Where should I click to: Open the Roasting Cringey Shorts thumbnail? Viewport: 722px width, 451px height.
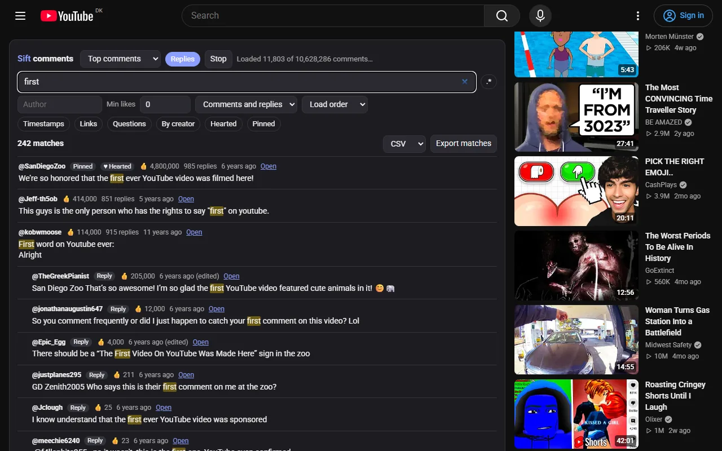point(576,414)
